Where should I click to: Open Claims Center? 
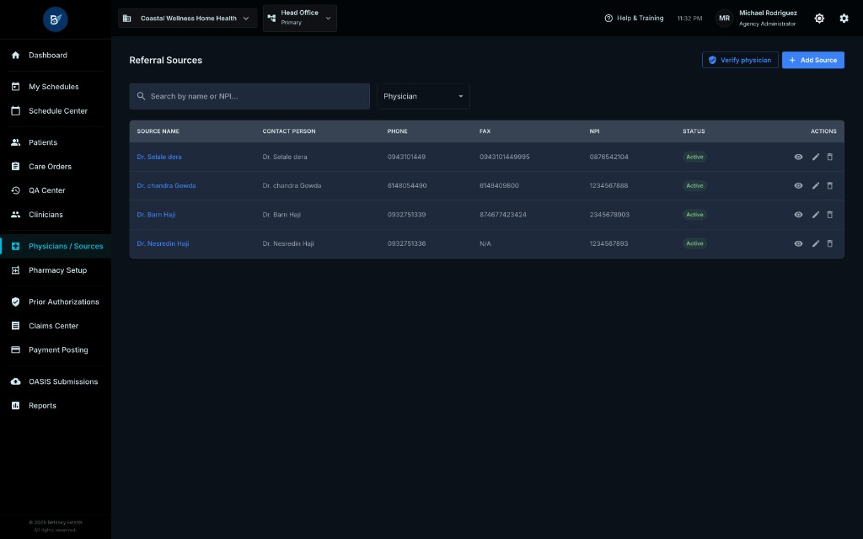(x=56, y=326)
